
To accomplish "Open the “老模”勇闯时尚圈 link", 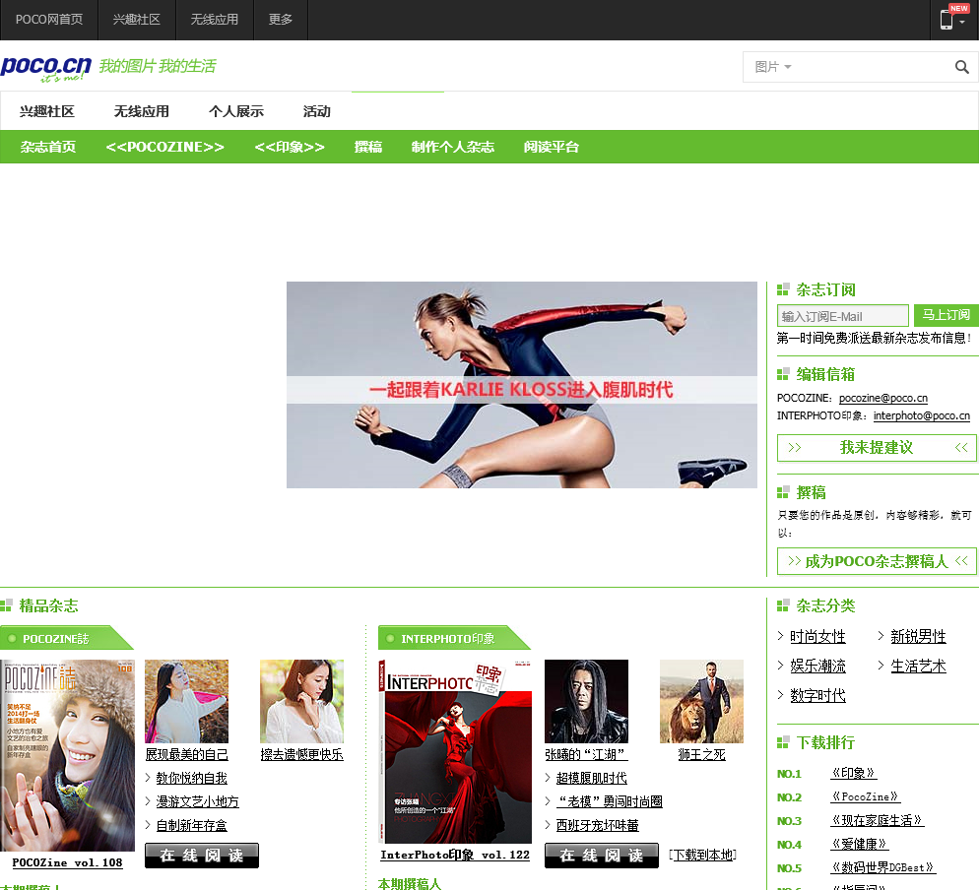I will 609,801.
